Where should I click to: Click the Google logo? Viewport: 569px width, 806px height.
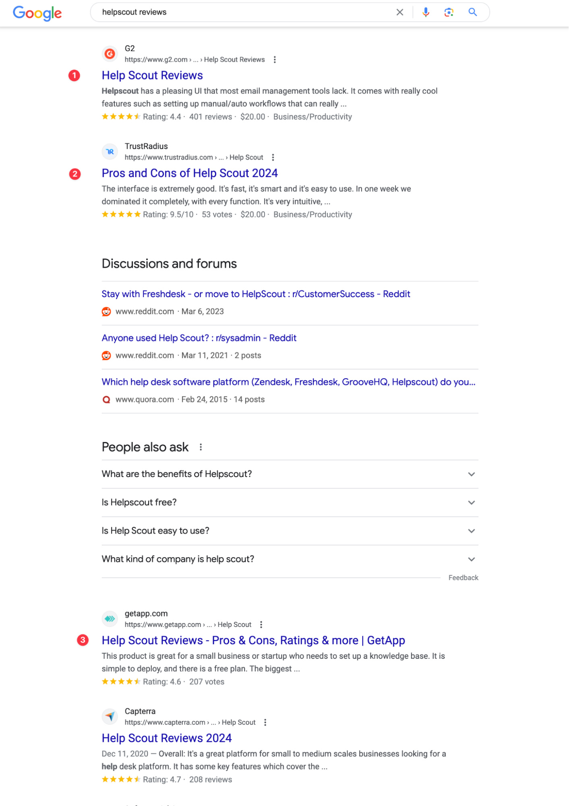point(37,13)
